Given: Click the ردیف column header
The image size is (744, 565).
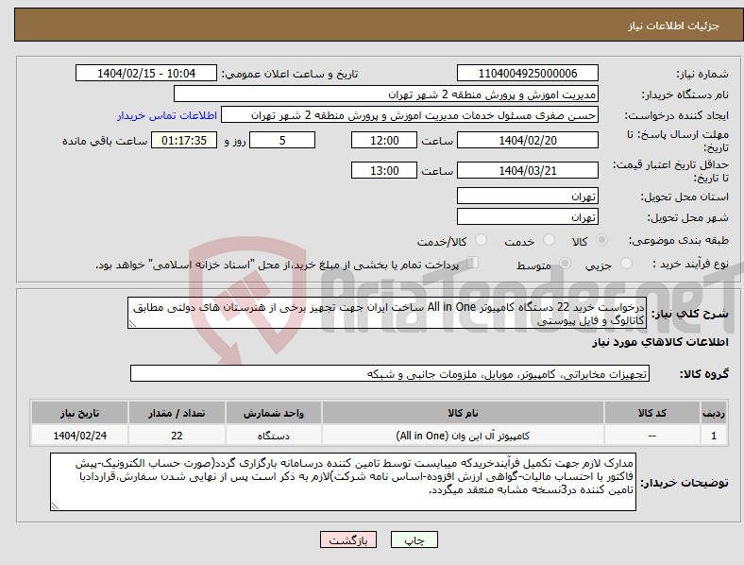Looking at the screenshot, I should pos(714,413).
